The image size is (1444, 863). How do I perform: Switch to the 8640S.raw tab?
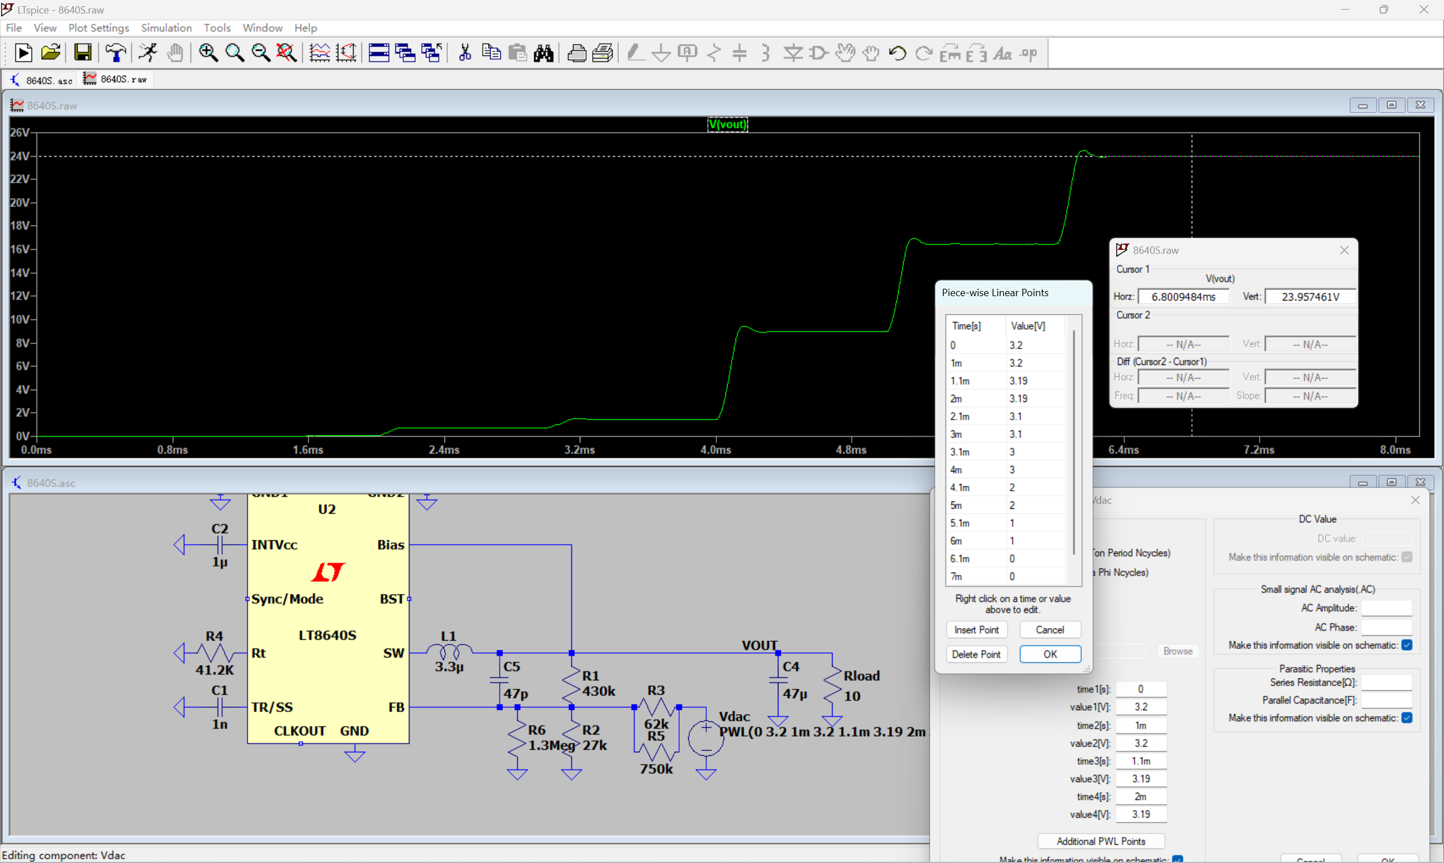[116, 79]
